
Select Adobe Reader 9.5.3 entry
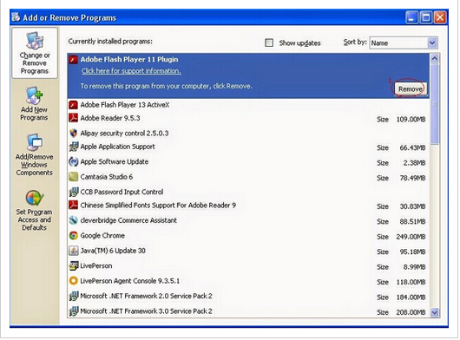click(248, 119)
